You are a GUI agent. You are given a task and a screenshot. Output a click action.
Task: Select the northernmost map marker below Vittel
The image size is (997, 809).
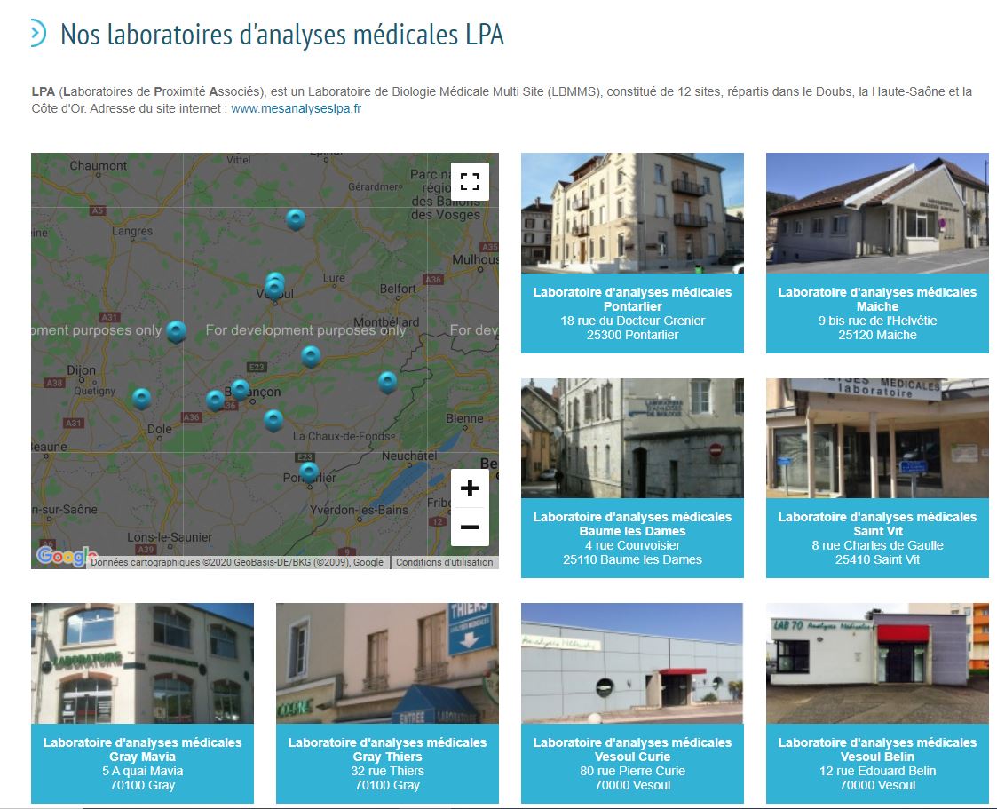(x=296, y=219)
